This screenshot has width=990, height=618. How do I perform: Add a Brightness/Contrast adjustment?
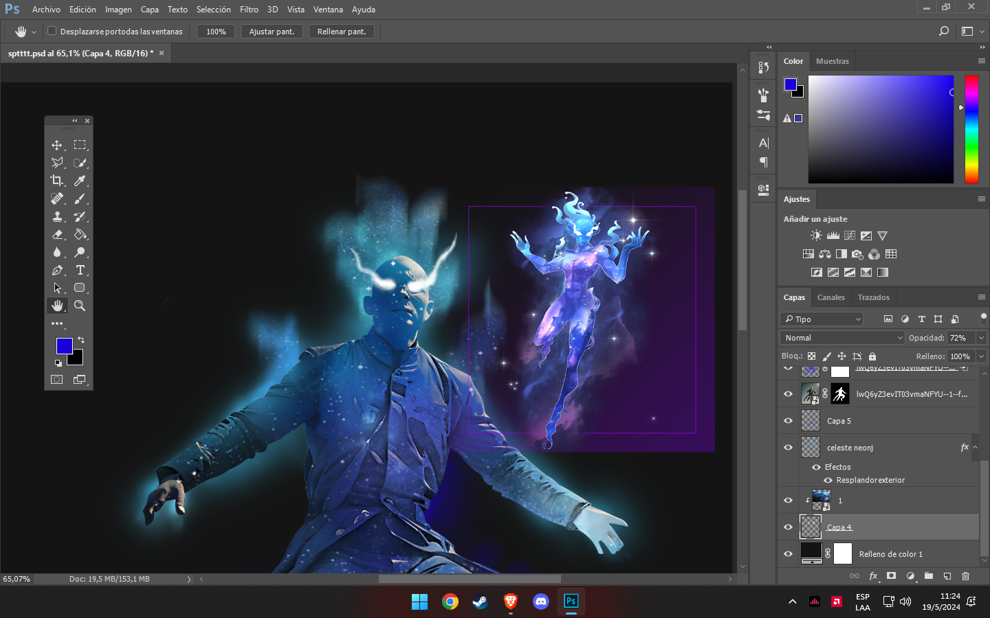click(816, 236)
